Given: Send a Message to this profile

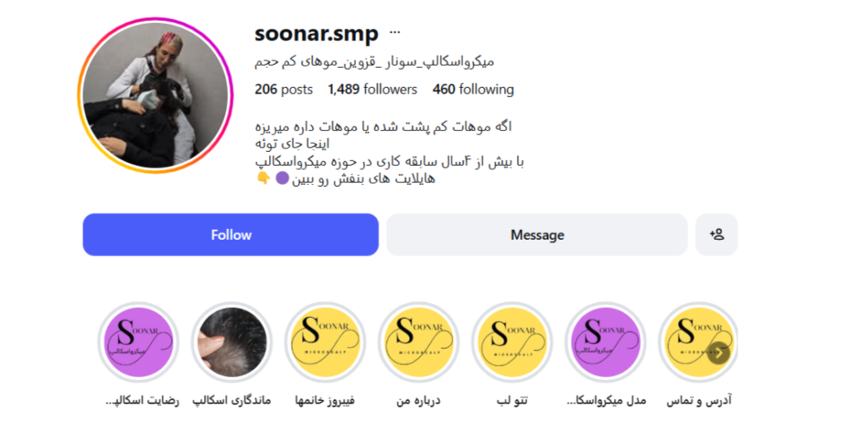Looking at the screenshot, I should [537, 235].
